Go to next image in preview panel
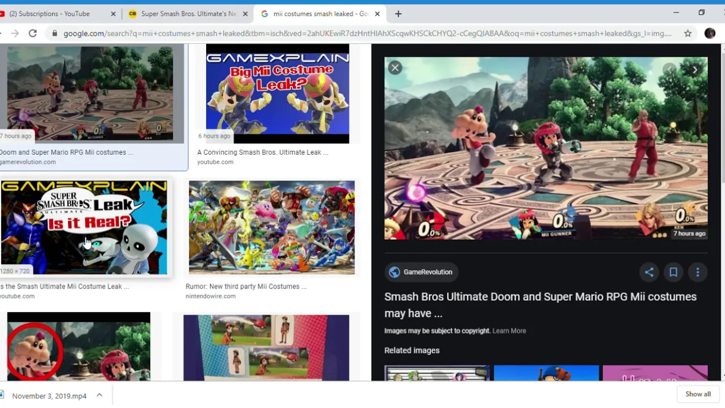Viewport: 725px width, 408px height. tap(695, 70)
